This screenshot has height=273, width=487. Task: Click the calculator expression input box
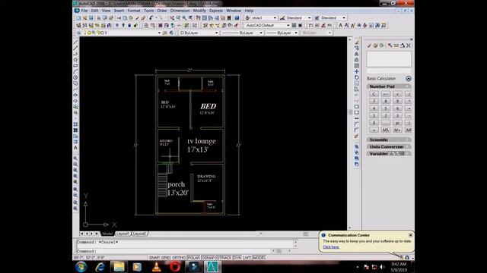[389, 71]
